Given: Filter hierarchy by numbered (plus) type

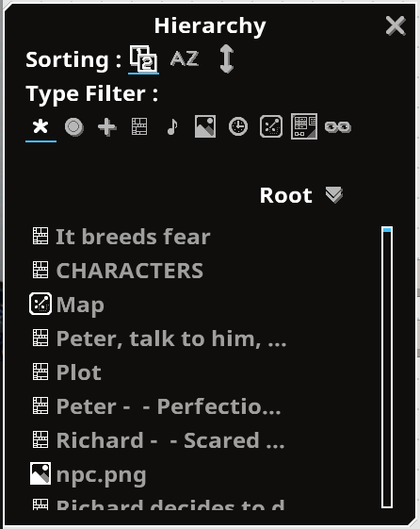Looking at the screenshot, I should pos(107,127).
